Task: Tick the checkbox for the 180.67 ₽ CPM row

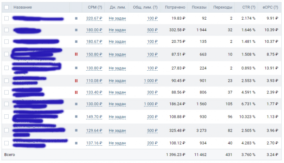Action: point(7,42)
